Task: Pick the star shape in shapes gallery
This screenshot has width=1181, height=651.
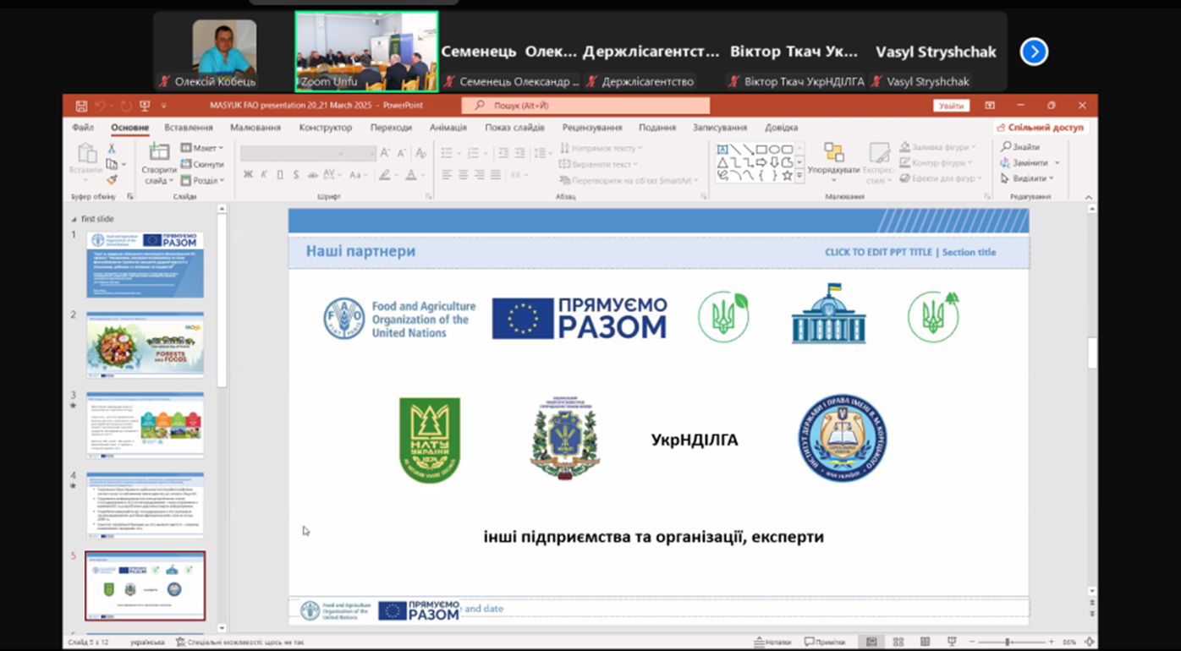Action: click(x=787, y=176)
